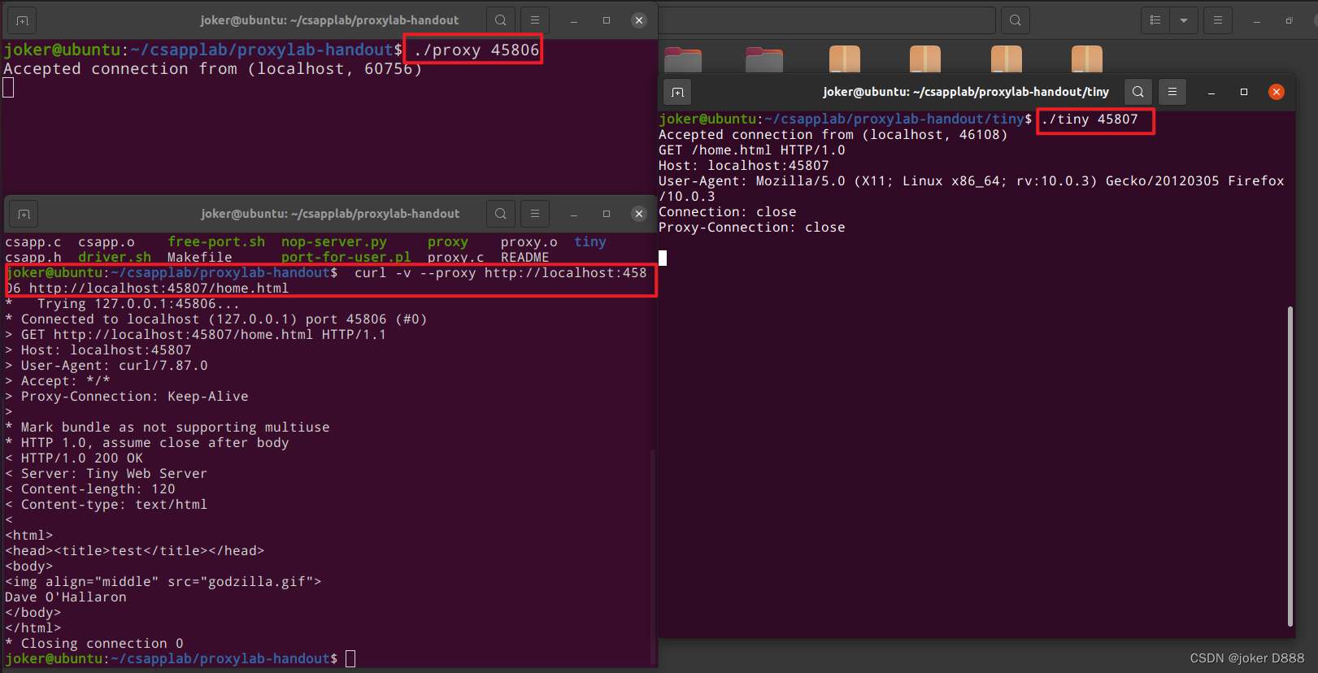Click 'nop-server.py' file name in listing
Viewport: 1318px width, 673px height.
334,242
